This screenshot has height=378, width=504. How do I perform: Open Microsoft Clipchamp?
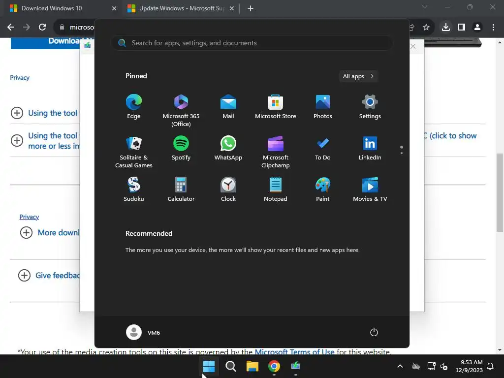pyautogui.click(x=276, y=152)
